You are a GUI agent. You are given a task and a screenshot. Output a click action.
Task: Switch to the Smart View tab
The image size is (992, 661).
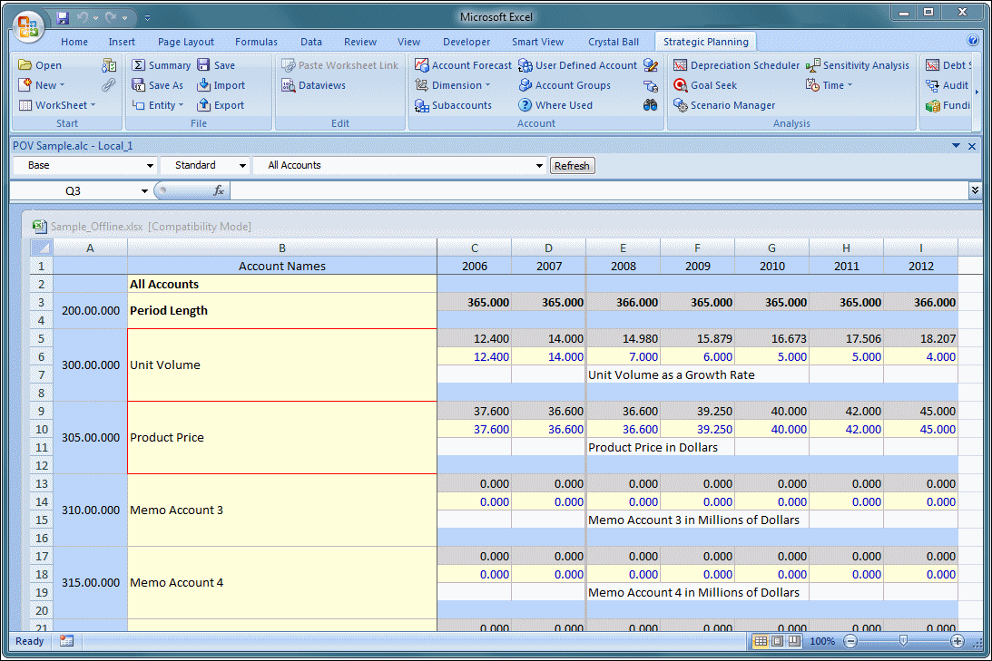click(x=537, y=42)
